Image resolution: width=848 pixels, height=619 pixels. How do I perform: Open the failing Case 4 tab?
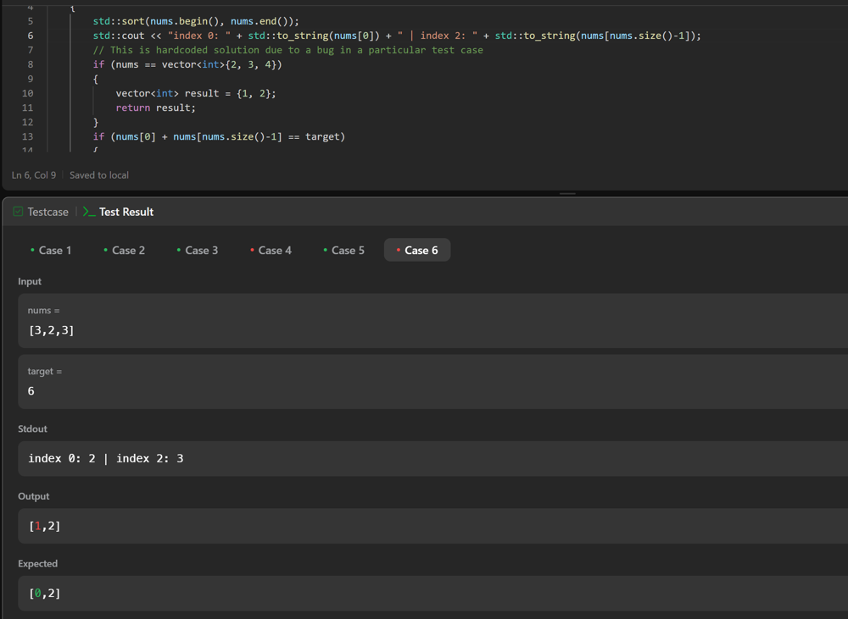[x=271, y=250]
